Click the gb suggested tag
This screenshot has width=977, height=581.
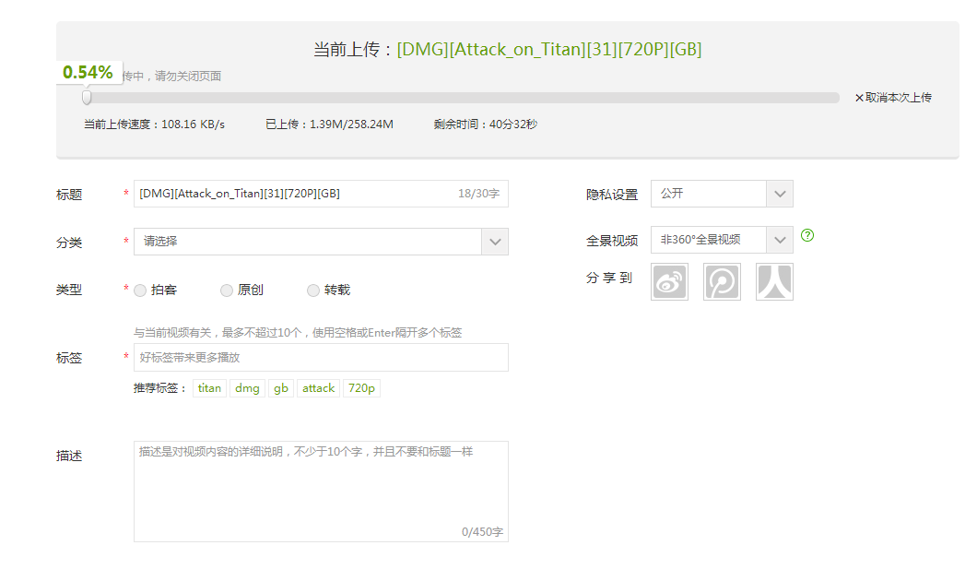pyautogui.click(x=280, y=388)
